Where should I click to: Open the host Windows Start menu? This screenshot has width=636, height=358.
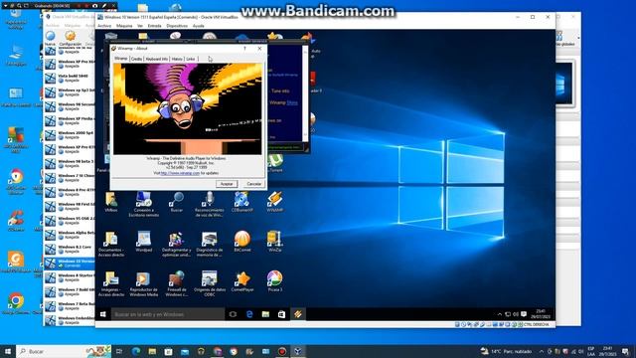(x=8, y=351)
